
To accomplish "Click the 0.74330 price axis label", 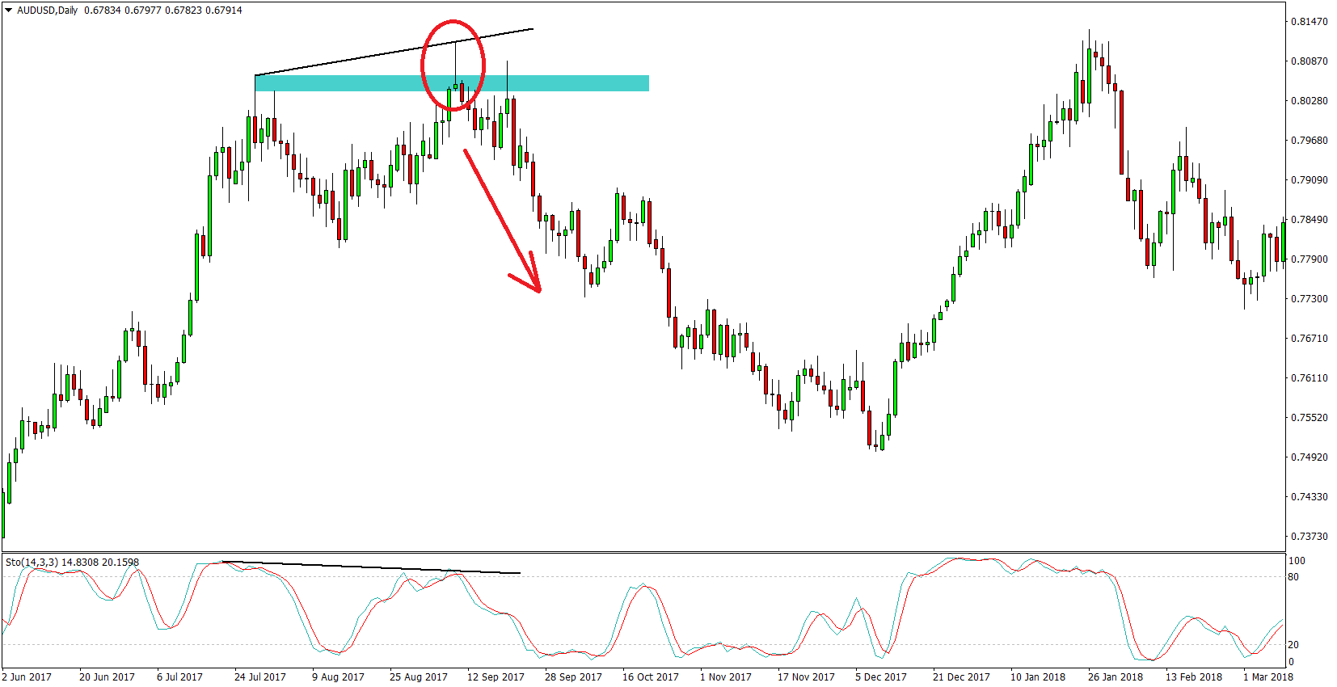I will (1309, 497).
